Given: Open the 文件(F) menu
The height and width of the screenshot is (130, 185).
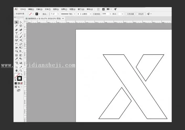Looking at the screenshot, I should [23, 9].
